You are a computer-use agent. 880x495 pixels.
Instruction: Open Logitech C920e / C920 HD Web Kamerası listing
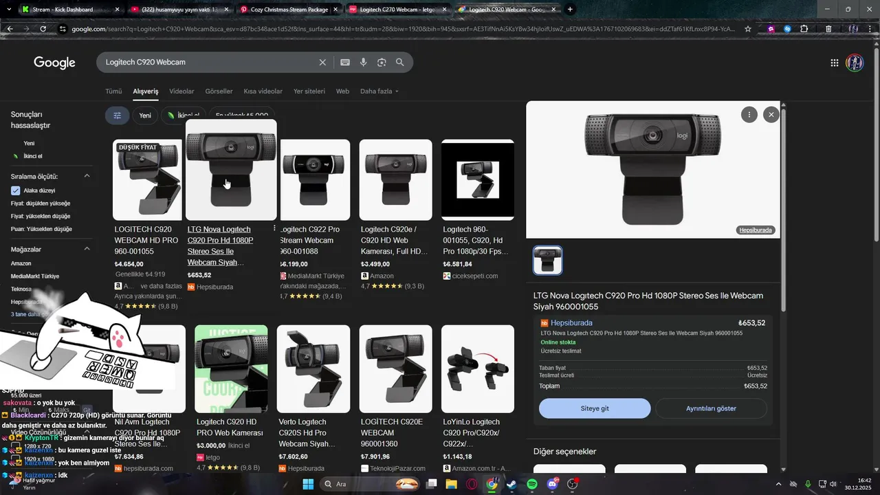pos(394,240)
